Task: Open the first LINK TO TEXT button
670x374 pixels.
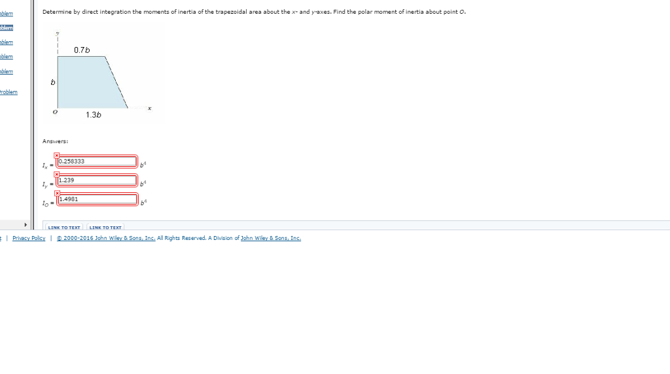Action: 64,227
